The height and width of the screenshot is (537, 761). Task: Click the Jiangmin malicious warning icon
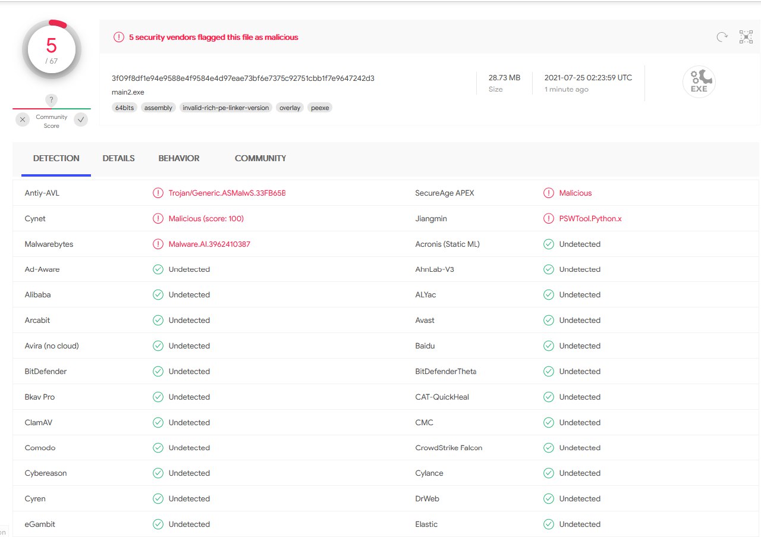tap(548, 219)
